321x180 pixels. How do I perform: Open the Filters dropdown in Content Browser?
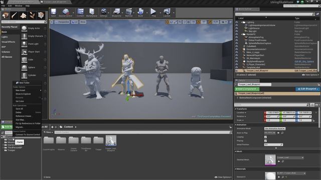(48, 132)
